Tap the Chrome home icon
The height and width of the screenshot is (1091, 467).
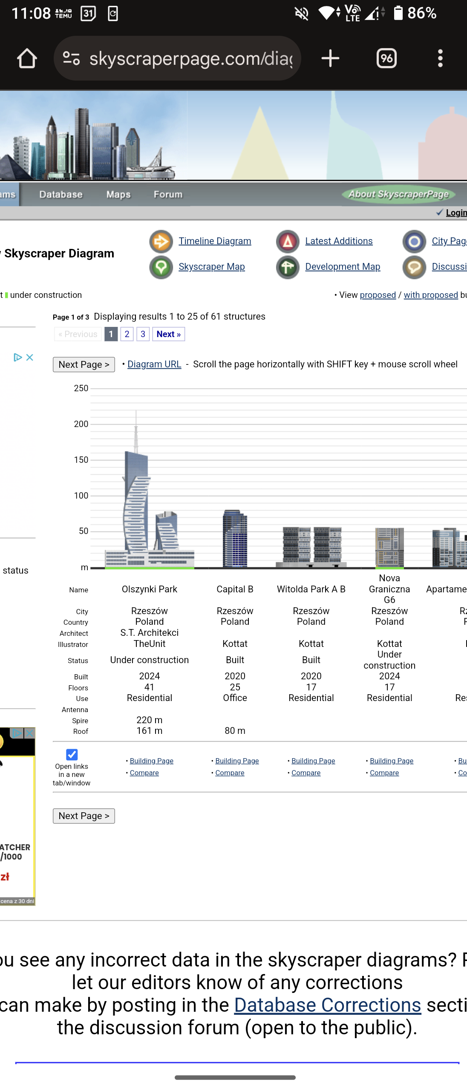coord(27,58)
